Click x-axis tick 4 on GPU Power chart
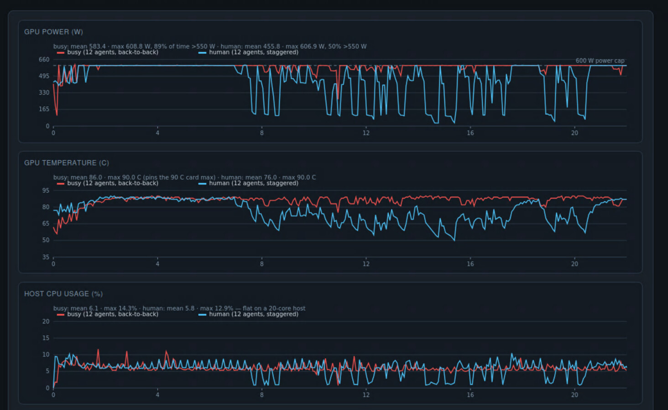Viewport: 668px width, 410px height. click(157, 133)
